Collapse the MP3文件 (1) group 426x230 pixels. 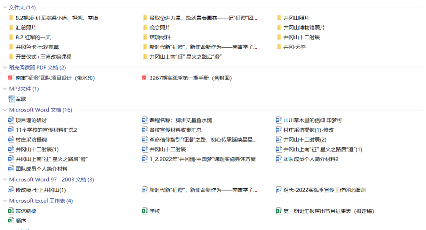coord(5,89)
